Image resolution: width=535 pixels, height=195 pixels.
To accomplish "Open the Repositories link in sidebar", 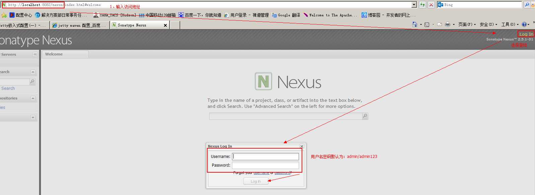I will point(3,108).
